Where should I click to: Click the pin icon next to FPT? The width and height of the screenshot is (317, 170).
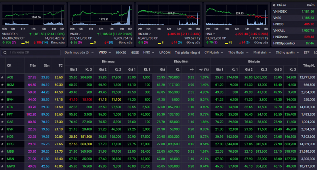2,114
